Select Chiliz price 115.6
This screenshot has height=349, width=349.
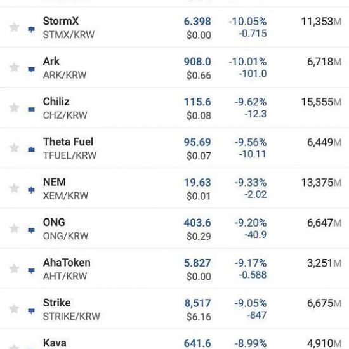pyautogui.click(x=197, y=102)
